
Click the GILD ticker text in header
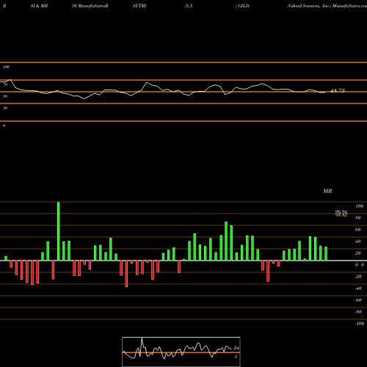click(244, 6)
